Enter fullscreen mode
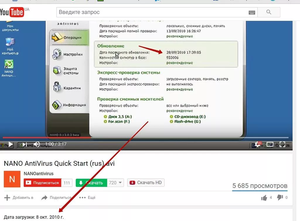Screen dimensions: 300x221 (282, 144)
